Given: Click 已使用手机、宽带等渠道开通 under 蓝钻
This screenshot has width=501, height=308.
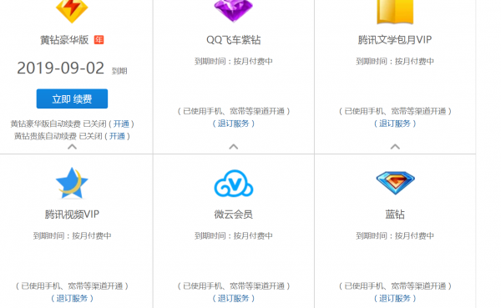Looking at the screenshot, I should tap(395, 286).
